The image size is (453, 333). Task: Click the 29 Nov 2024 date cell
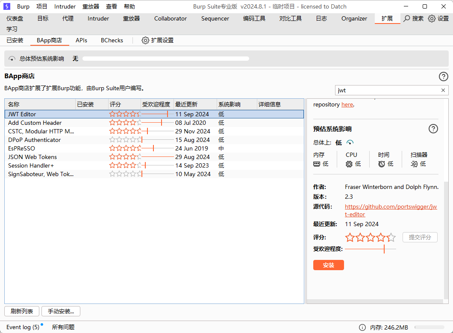point(193,131)
